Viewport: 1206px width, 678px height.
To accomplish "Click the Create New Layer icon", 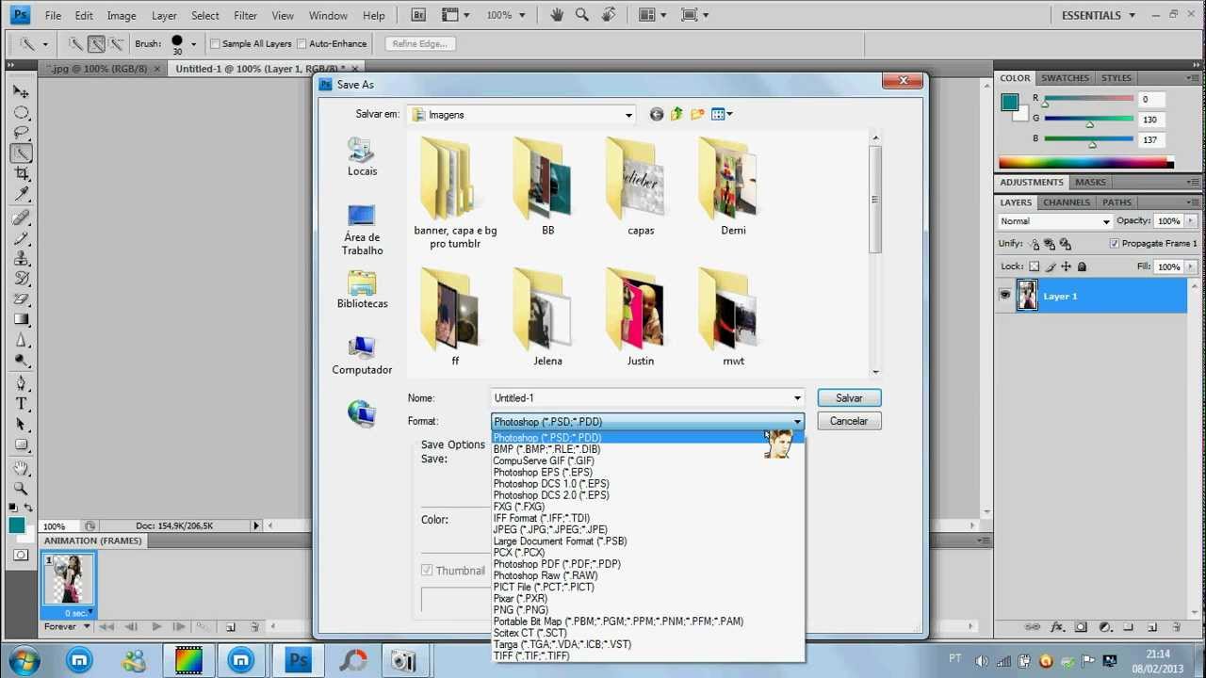I will pos(1151,627).
